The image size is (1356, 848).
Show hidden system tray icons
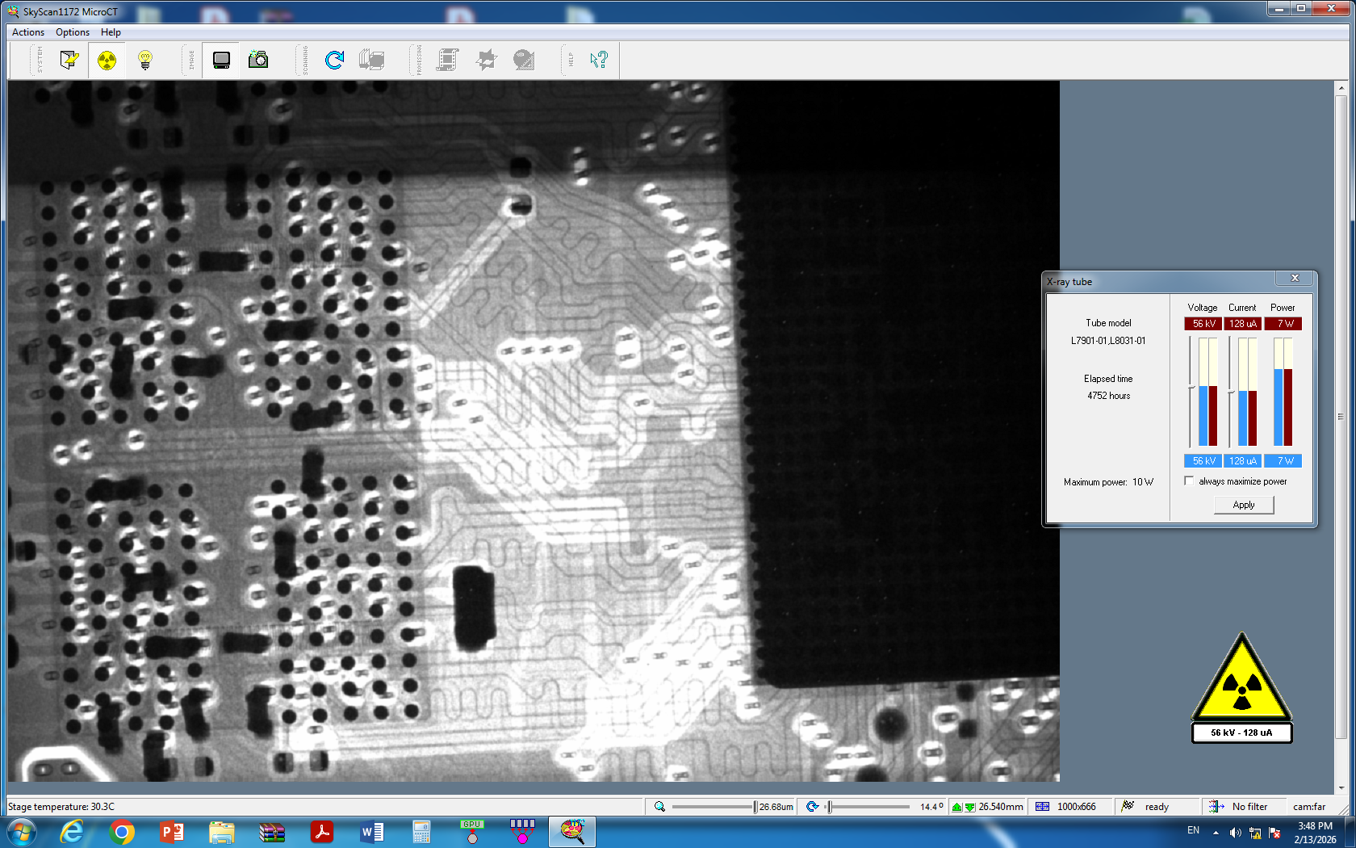point(1216,833)
